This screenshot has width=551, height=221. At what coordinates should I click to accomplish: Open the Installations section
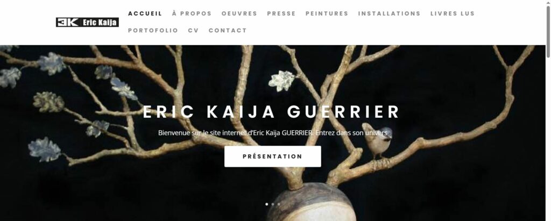tap(390, 13)
